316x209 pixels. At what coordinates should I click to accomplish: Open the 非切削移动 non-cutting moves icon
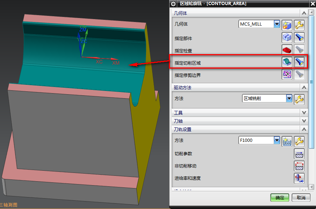(x=299, y=166)
